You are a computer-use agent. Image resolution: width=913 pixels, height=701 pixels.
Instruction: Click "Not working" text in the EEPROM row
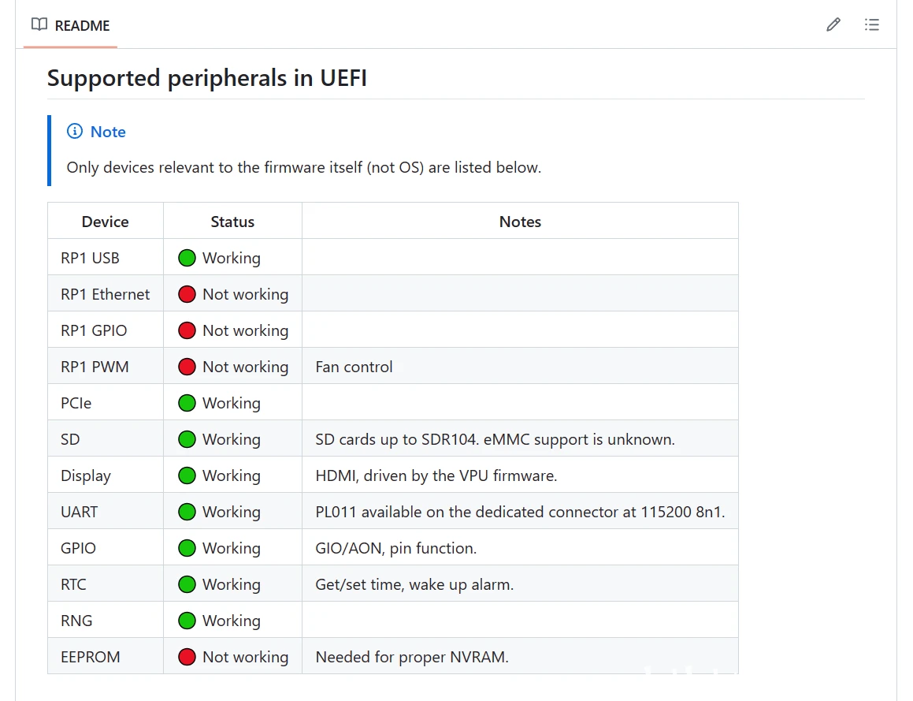pyautogui.click(x=245, y=657)
